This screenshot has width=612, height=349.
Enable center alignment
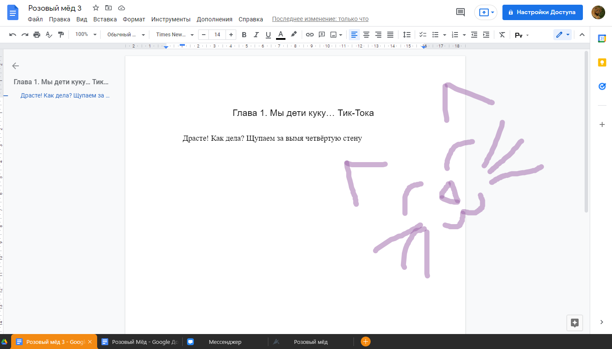tap(366, 35)
